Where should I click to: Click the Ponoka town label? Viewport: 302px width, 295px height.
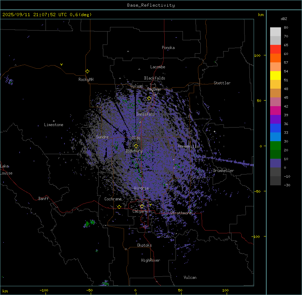[x=168, y=48]
